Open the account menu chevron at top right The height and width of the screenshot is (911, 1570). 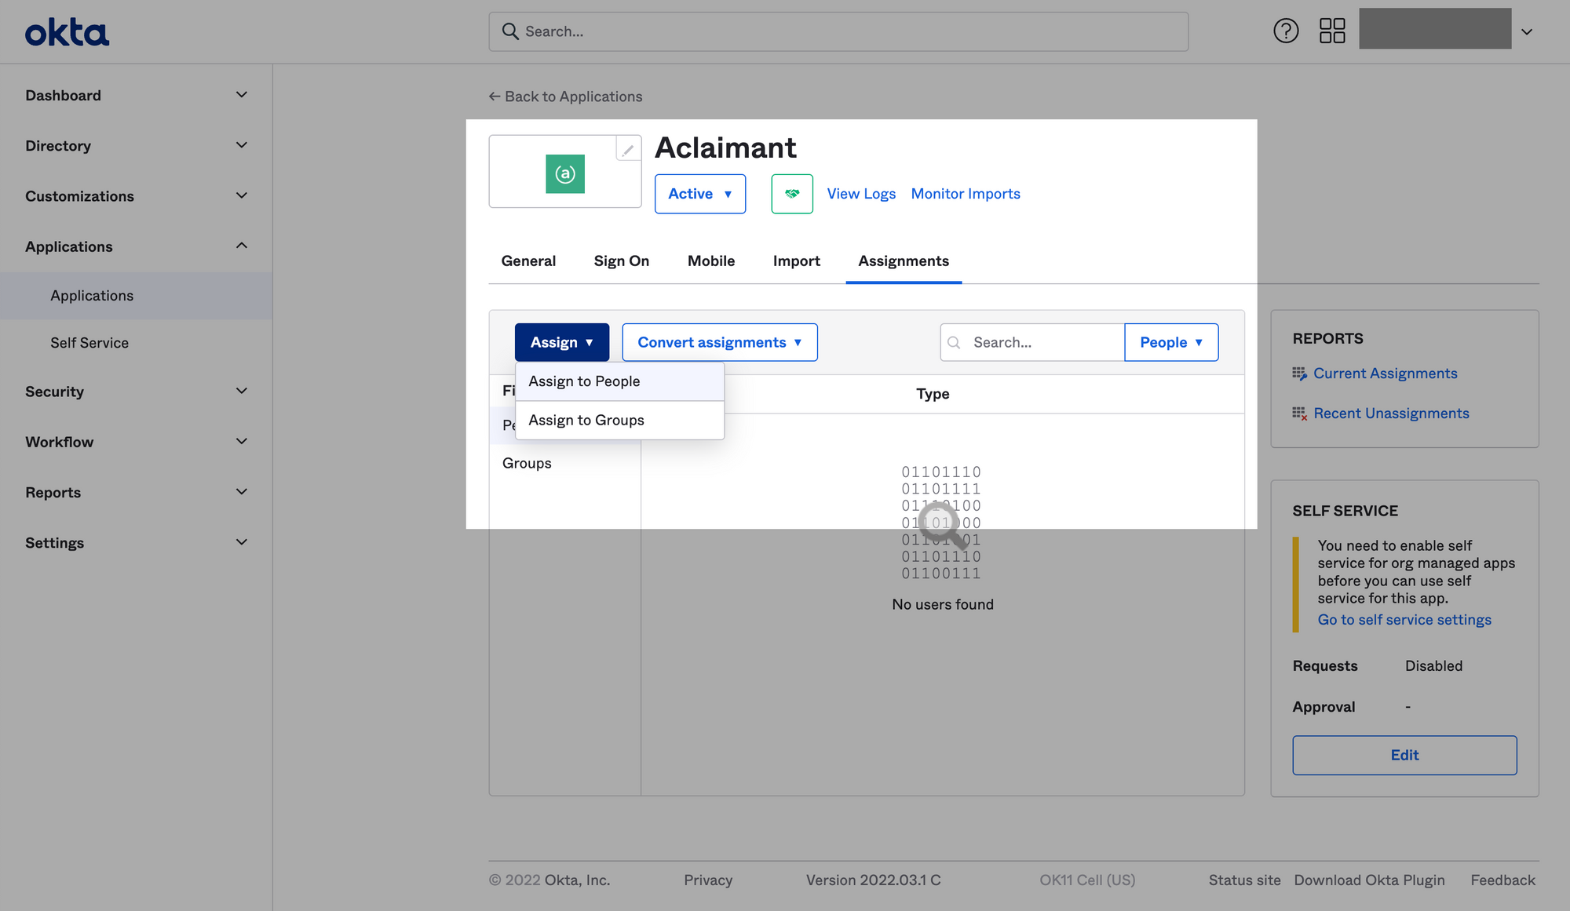tap(1527, 32)
